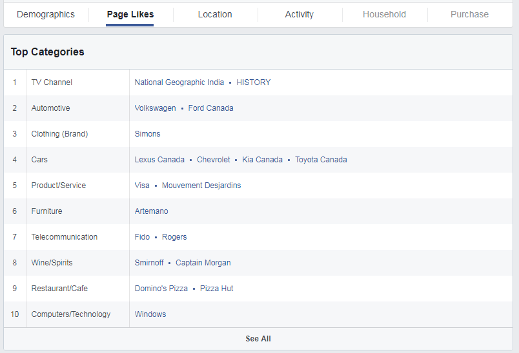Open National Geographic India page link
Image resolution: width=519 pixels, height=353 pixels.
[x=179, y=82]
